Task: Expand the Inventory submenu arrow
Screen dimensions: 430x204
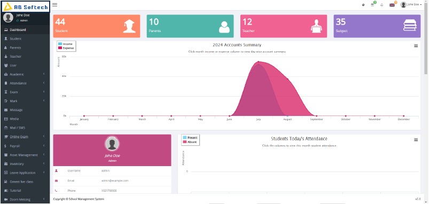Action: pyautogui.click(x=44, y=163)
